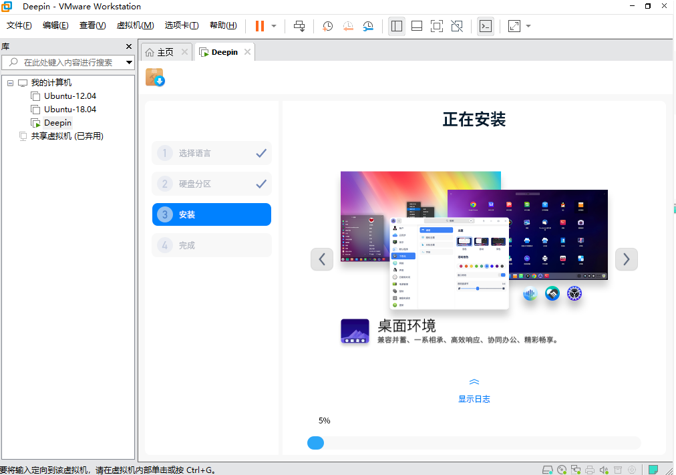Click the desktop environment slideshow image

(474, 240)
